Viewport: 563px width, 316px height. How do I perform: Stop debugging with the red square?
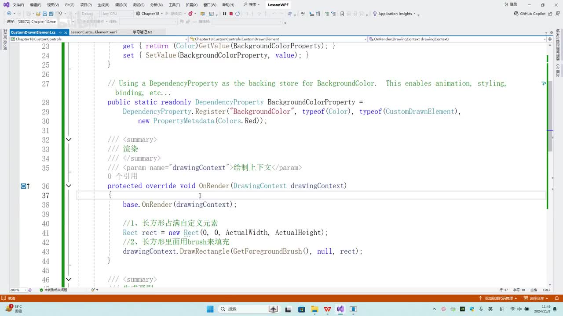pyautogui.click(x=231, y=14)
